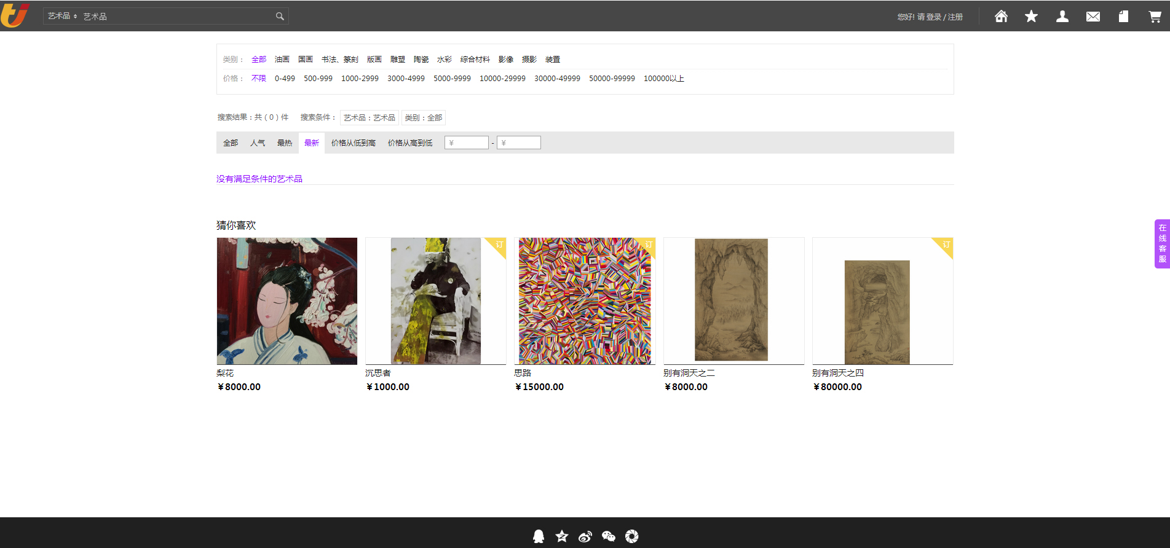Open the 思路 colorful artwork thumbnail
This screenshot has height=548, width=1170.
tap(585, 301)
